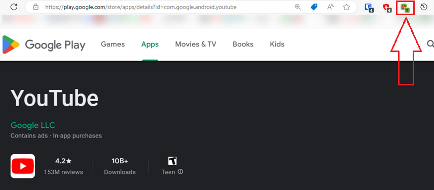Reload the page with refresh icon
434x190 pixels.
click(x=14, y=7)
